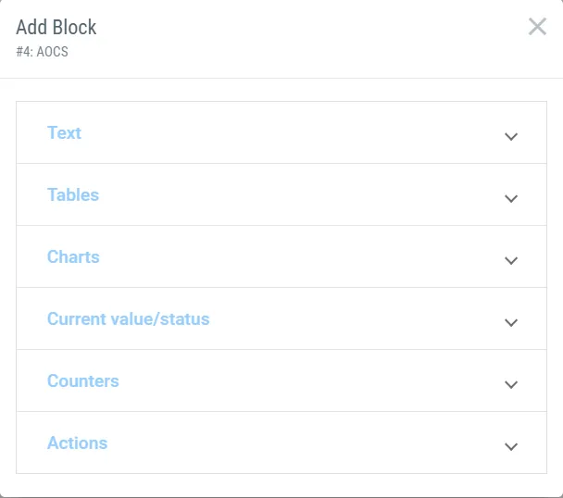Open Actions section with its chevron
The width and height of the screenshot is (563, 498).
(x=510, y=446)
